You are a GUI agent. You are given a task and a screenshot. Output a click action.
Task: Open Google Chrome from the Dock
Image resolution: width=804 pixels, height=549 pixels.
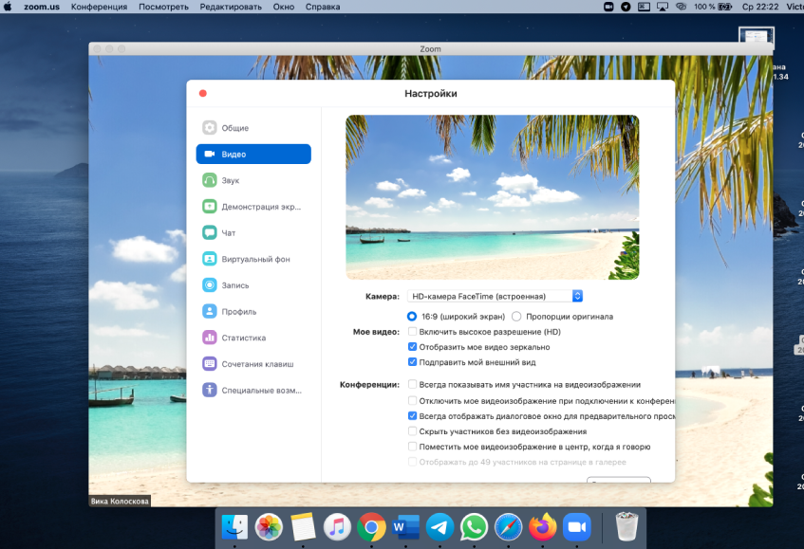click(x=371, y=526)
